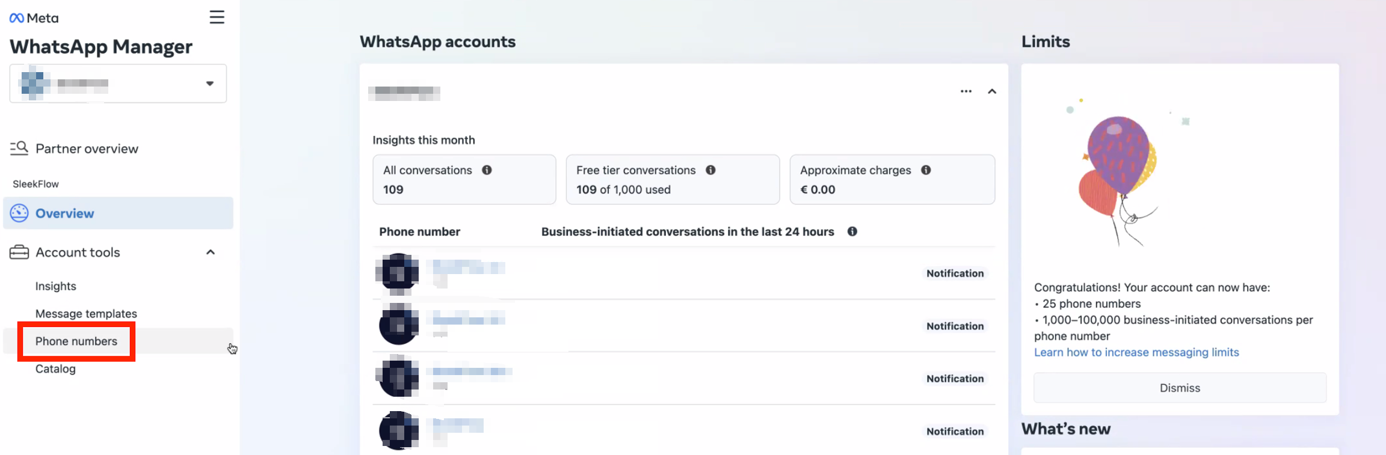Select the Overview menu item
Image resolution: width=1386 pixels, height=455 pixels.
click(118, 213)
